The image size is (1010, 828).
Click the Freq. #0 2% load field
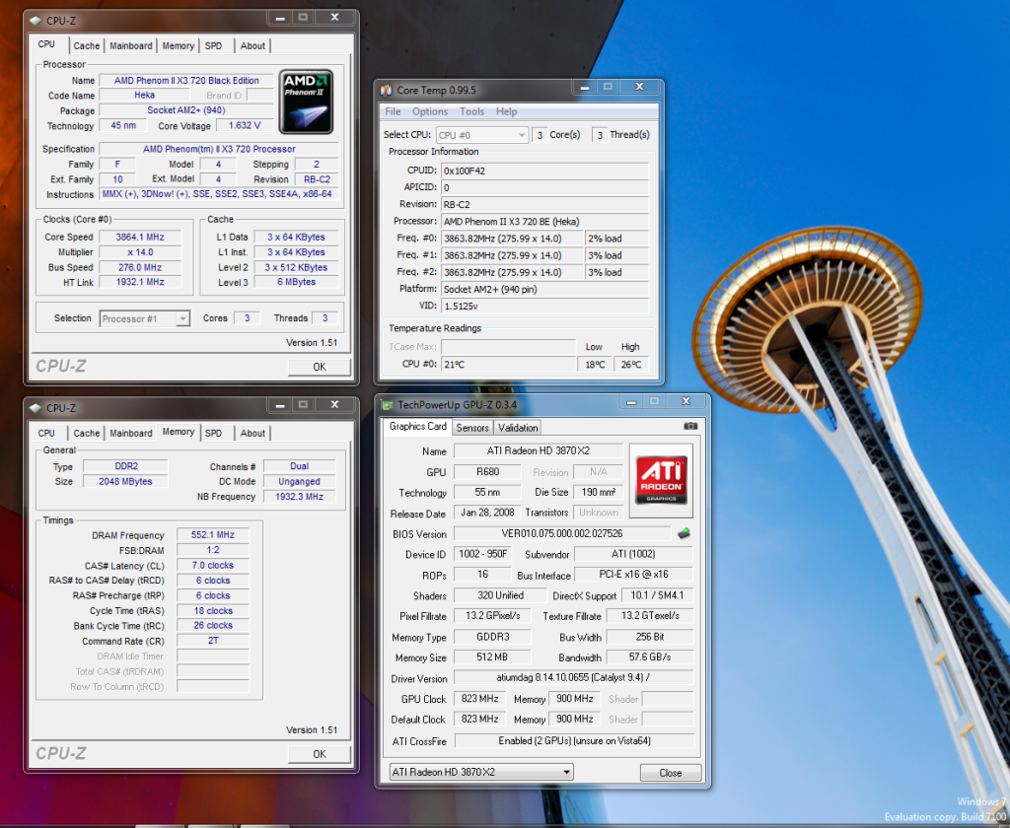coord(616,239)
